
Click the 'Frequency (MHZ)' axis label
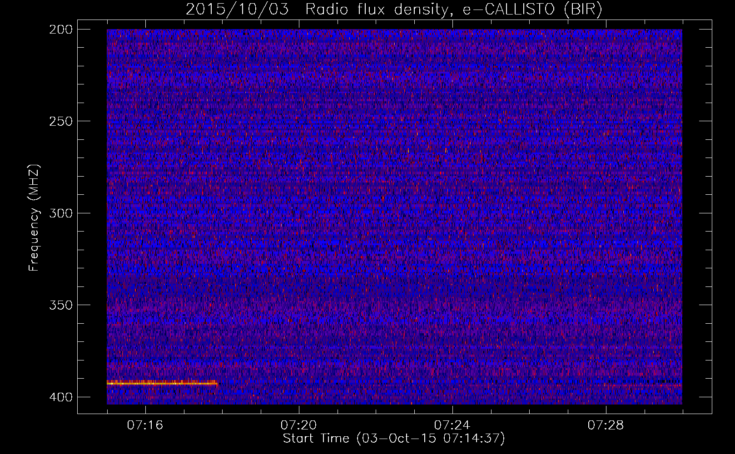click(x=34, y=218)
